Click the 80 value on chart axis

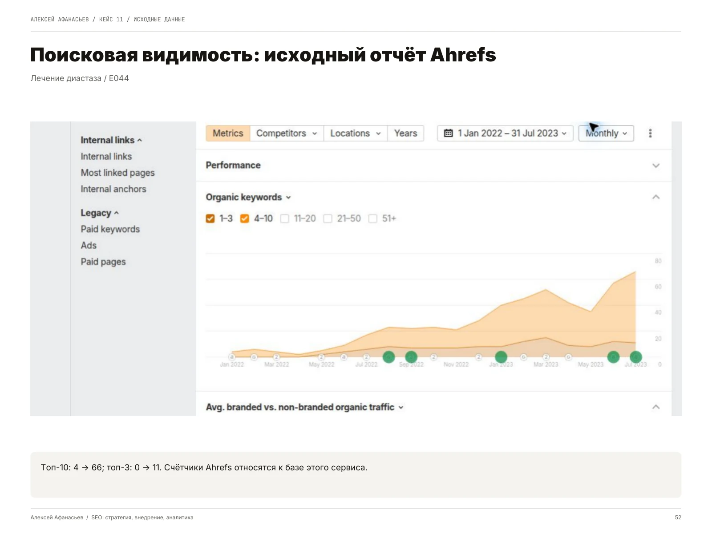(658, 261)
